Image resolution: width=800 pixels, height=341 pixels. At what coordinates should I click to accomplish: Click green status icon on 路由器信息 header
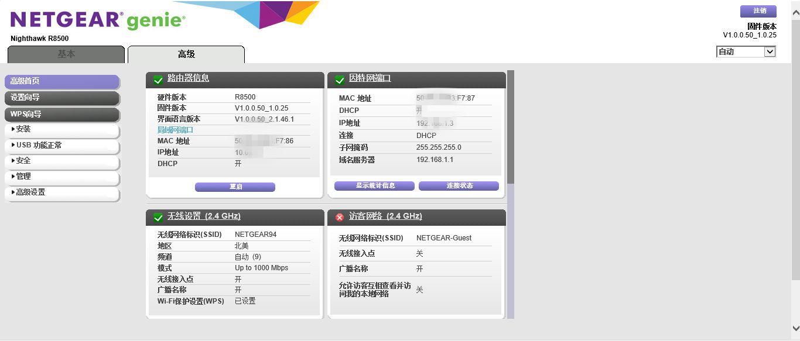[158, 80]
